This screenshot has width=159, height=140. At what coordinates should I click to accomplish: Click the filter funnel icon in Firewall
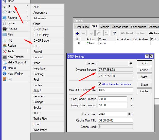(114, 33)
